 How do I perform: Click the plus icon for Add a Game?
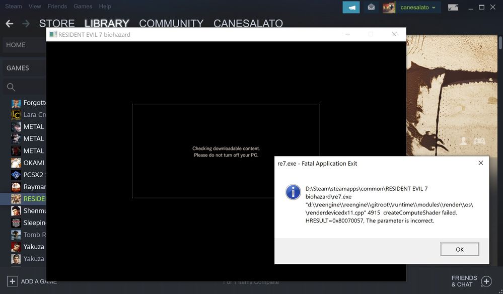click(x=12, y=281)
